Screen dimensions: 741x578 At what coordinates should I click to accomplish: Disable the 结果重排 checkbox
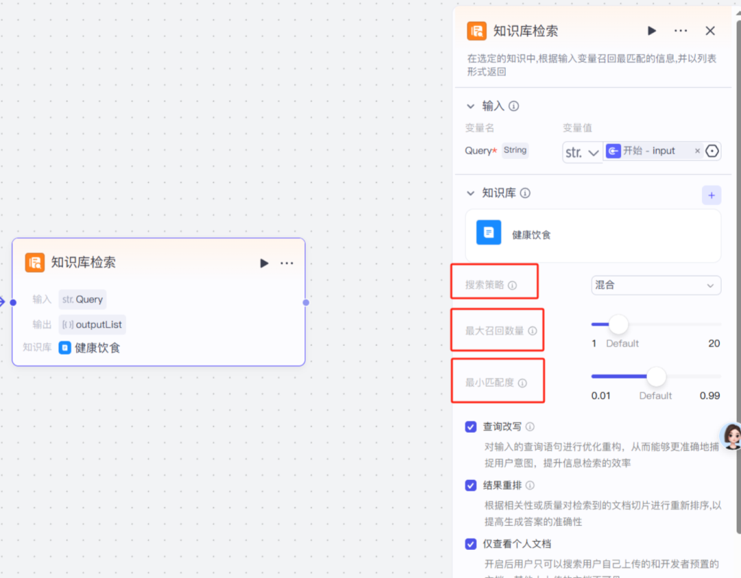pyautogui.click(x=471, y=485)
